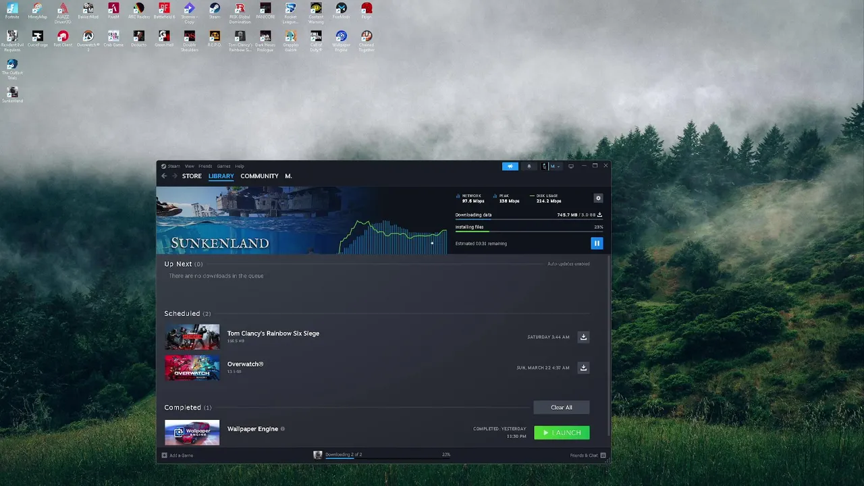Click Add a Game
The width and height of the screenshot is (864, 486).
178,456
